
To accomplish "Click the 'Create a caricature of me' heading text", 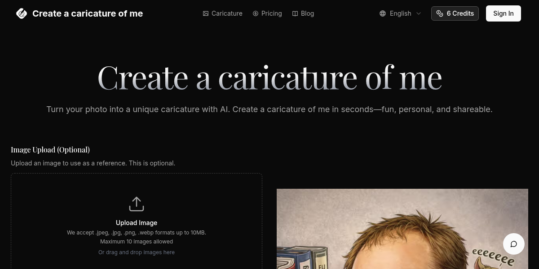I will [x=269, y=76].
